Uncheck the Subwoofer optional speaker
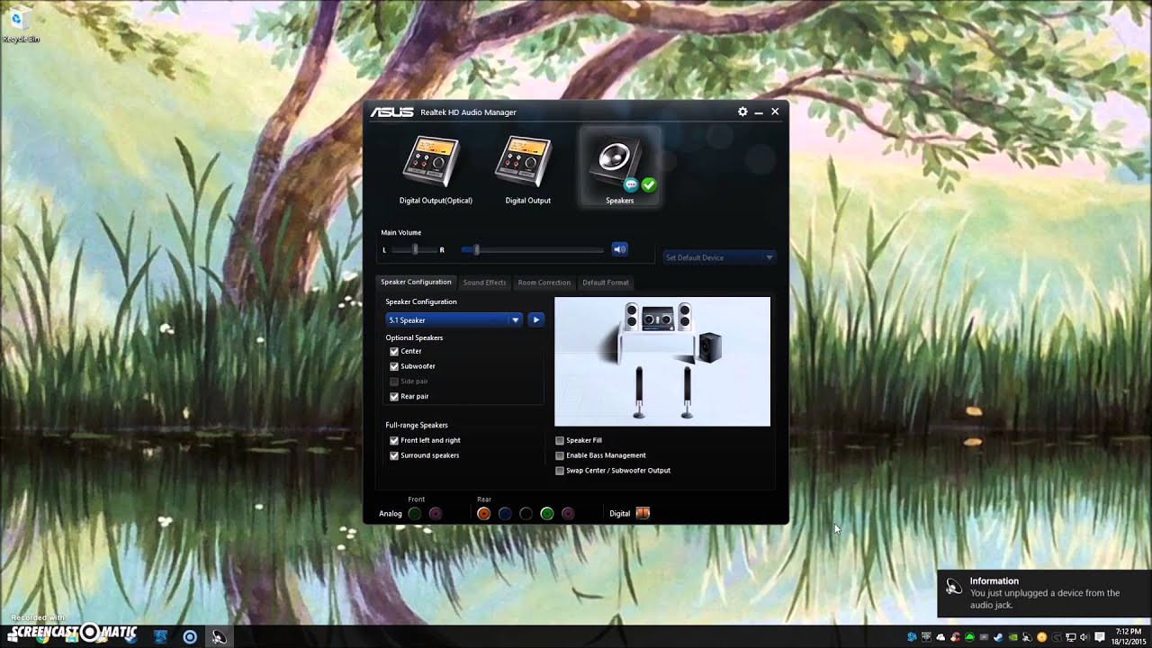 pyautogui.click(x=394, y=366)
